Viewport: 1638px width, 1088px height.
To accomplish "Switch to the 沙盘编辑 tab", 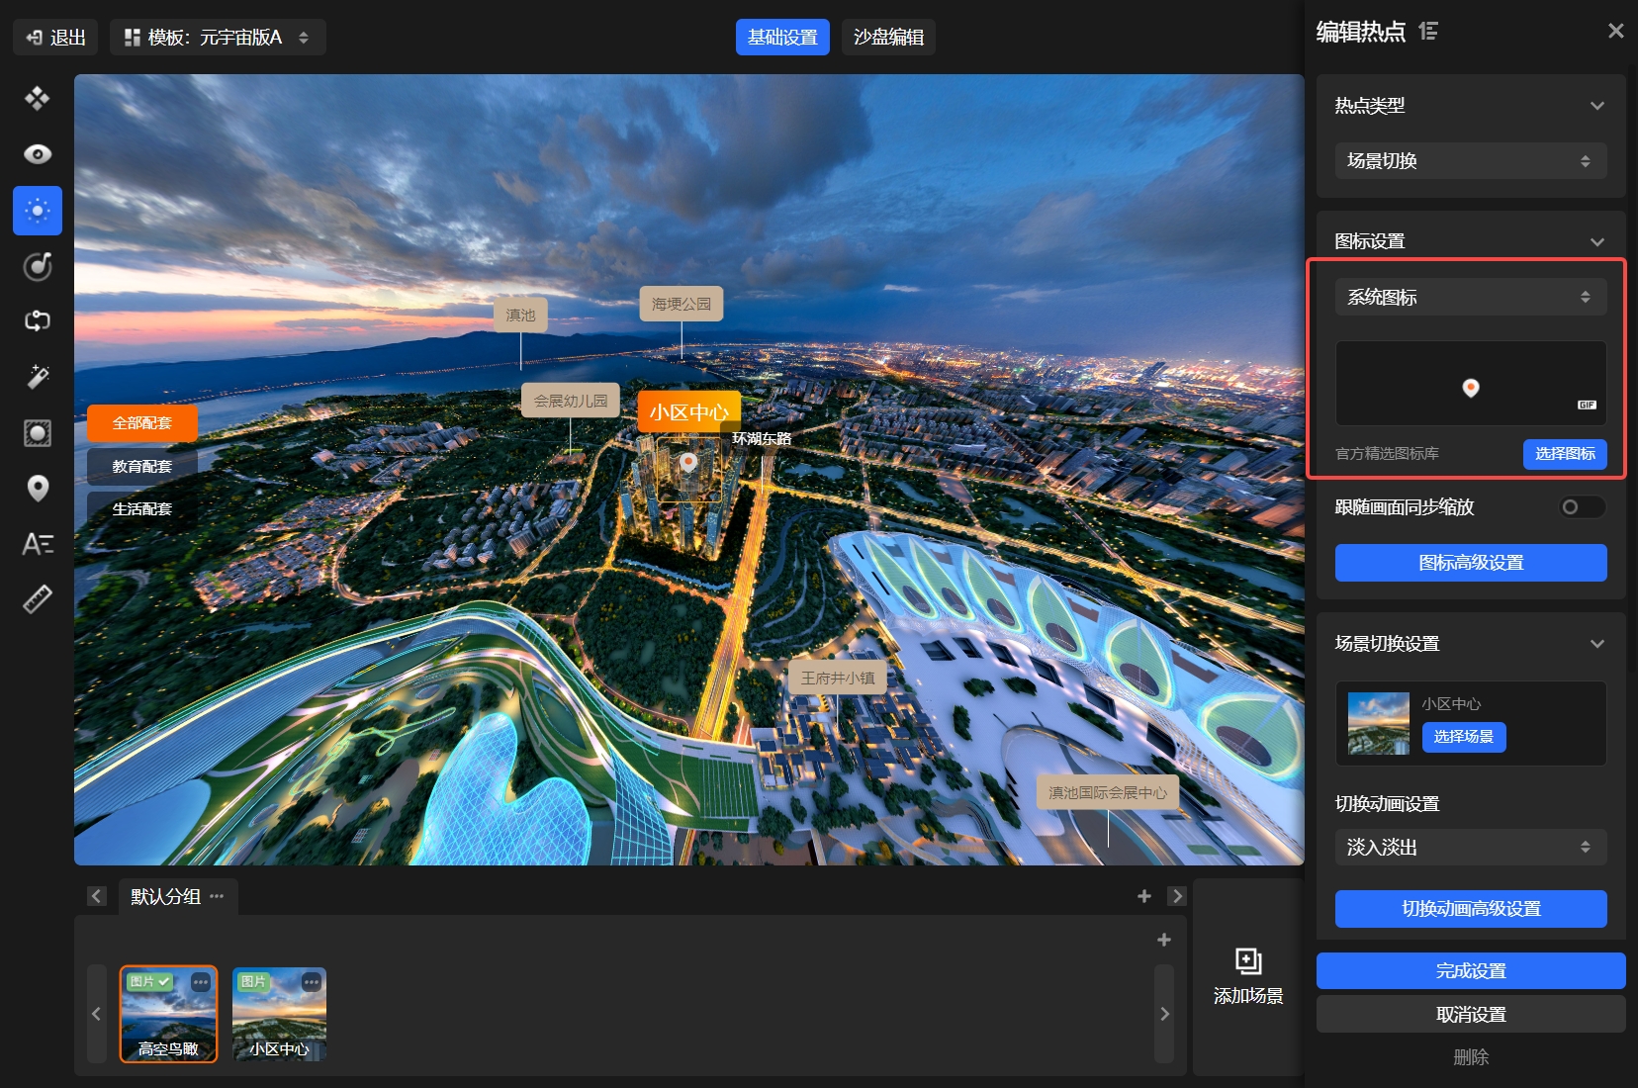I will [x=888, y=38].
